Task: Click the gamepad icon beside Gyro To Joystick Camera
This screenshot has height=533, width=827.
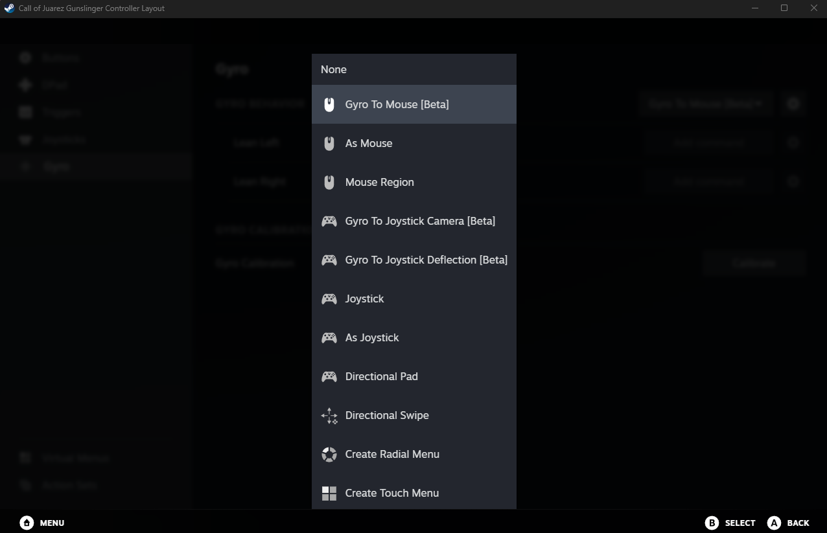Action: (329, 221)
